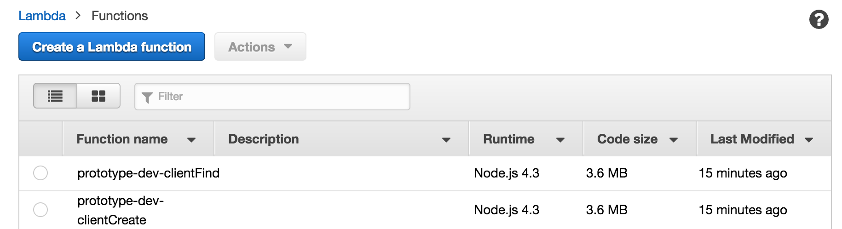This screenshot has height=229, width=842.
Task: Click the Functions breadcrumb item
Action: pyautogui.click(x=120, y=16)
